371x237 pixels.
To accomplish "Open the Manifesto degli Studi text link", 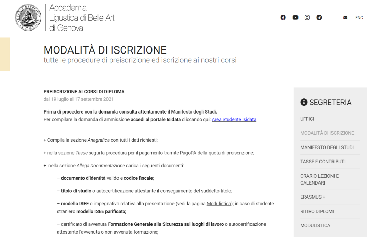I will tap(194, 112).
